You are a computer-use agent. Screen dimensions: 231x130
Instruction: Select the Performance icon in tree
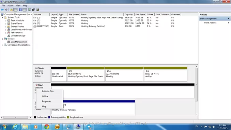pyautogui.click(x=9, y=33)
